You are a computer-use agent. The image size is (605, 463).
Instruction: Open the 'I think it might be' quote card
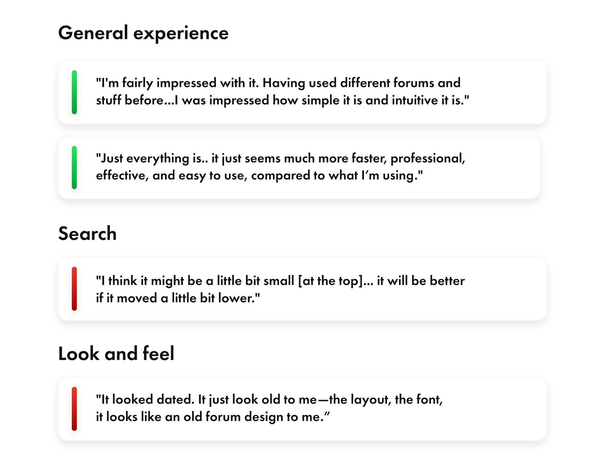click(x=302, y=289)
